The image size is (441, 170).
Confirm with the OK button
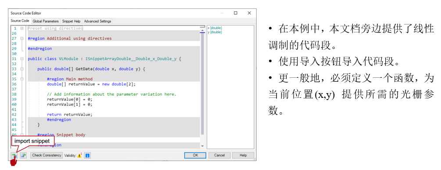[x=195, y=156]
